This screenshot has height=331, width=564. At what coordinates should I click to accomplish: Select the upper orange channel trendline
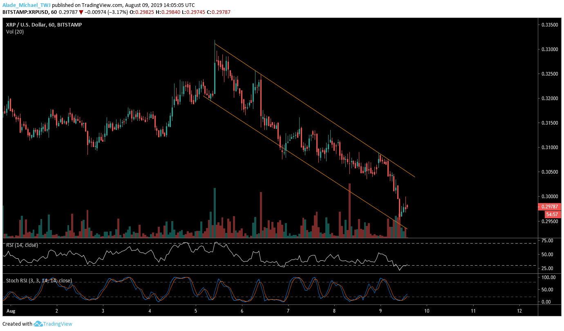[315, 110]
